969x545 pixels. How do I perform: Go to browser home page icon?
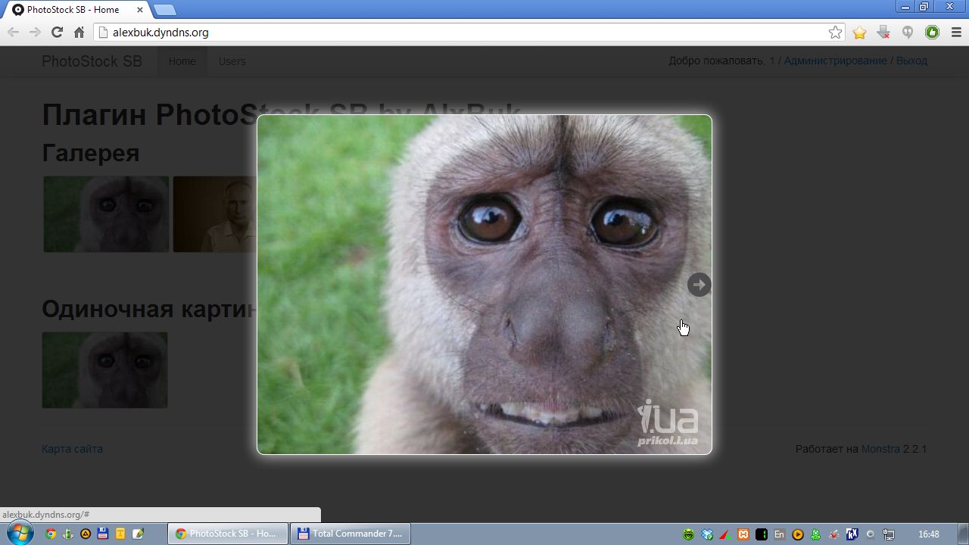pos(79,33)
